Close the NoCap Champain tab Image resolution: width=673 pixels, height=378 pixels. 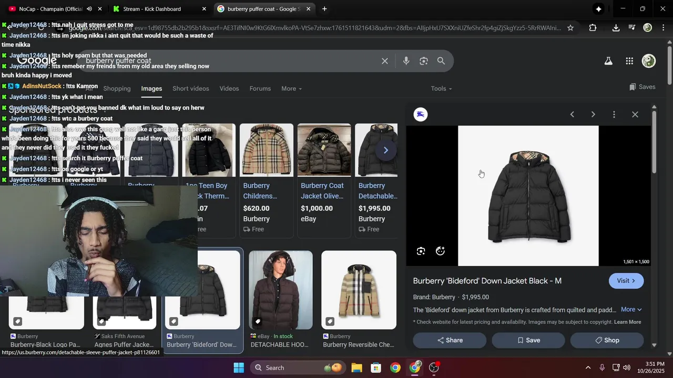tap(100, 9)
